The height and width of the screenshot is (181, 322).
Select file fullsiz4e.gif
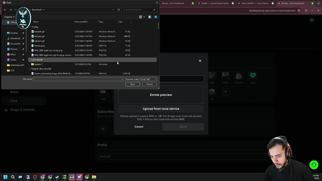coord(39,32)
